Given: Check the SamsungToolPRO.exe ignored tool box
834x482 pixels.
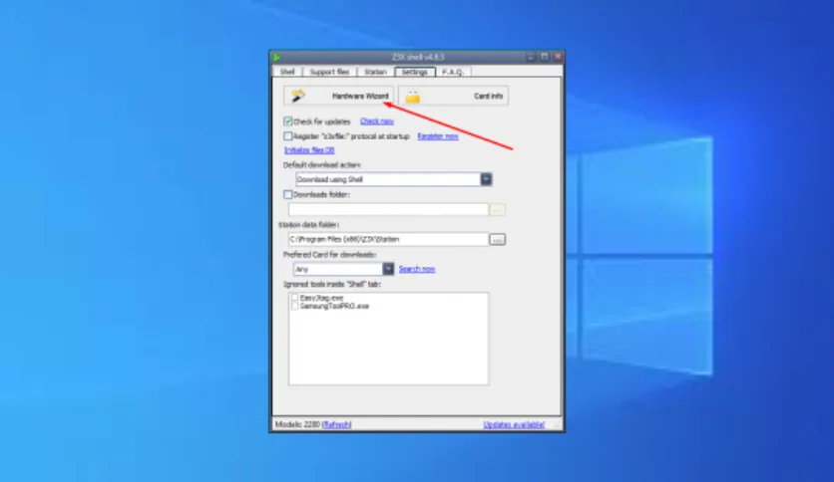Looking at the screenshot, I should (294, 307).
